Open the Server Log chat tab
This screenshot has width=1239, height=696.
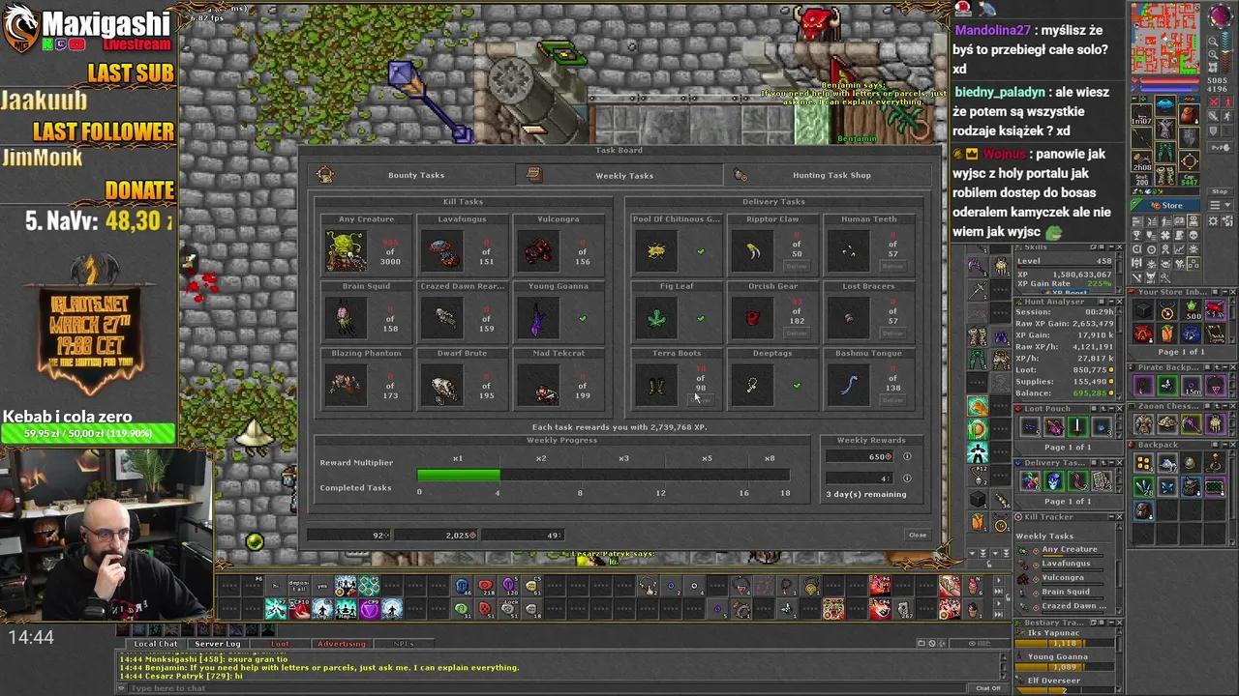click(217, 643)
